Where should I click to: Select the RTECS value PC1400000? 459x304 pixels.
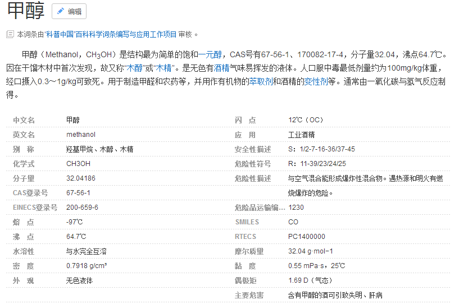click(306, 237)
